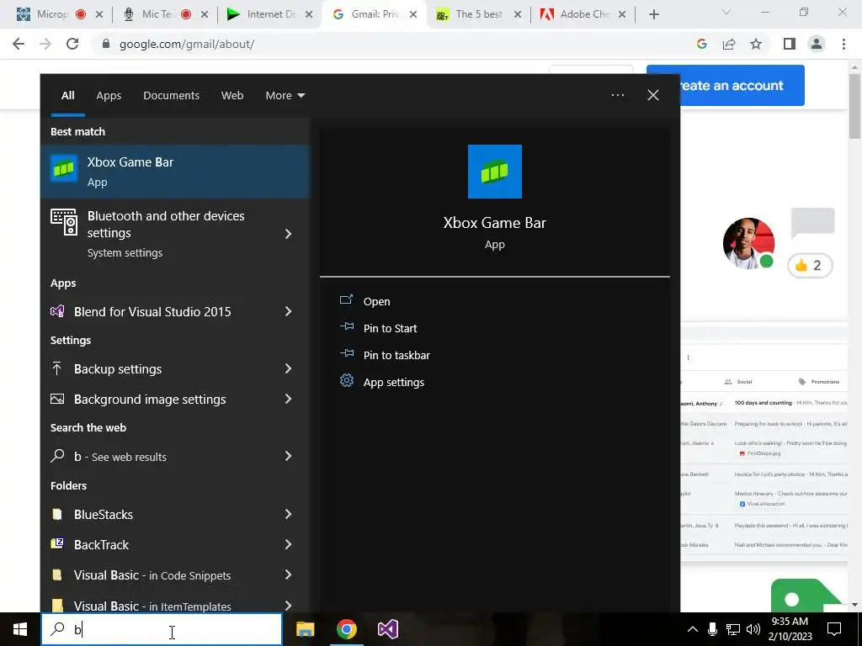Open App settings for Xbox Game Bar
The width and height of the screenshot is (862, 646).
coord(394,382)
